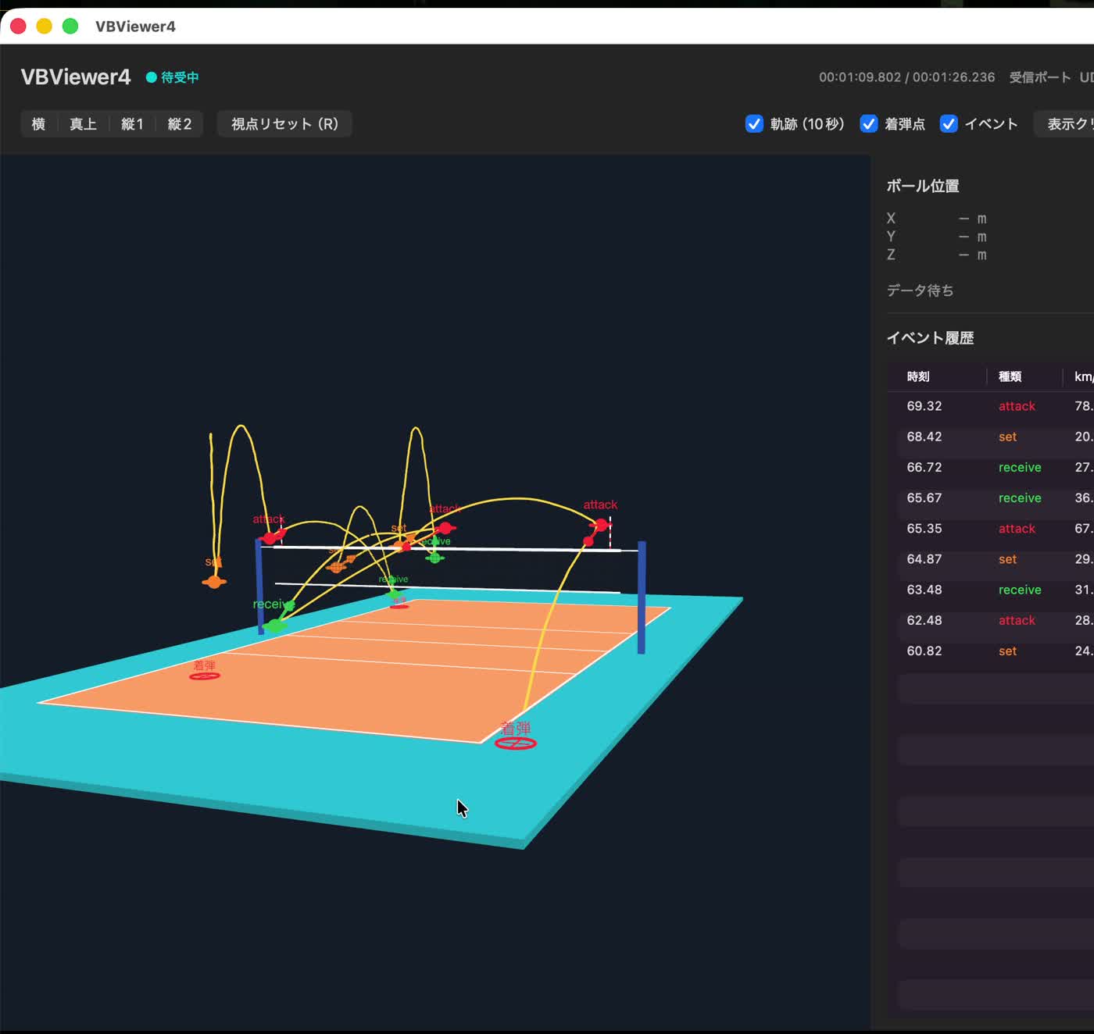This screenshot has width=1094, height=1034.
Task: Click the orange set marker floating left of the net
Action: (x=214, y=582)
